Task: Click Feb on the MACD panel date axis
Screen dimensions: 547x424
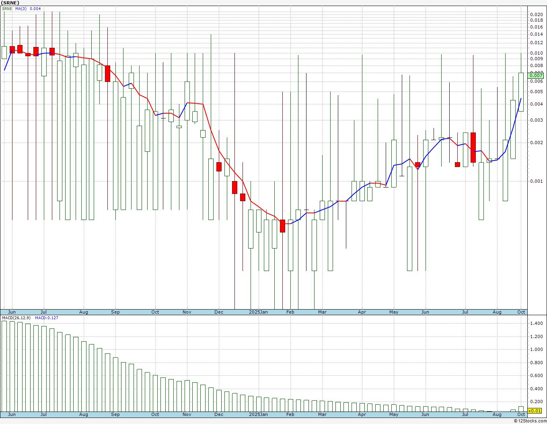Action: pyautogui.click(x=290, y=414)
